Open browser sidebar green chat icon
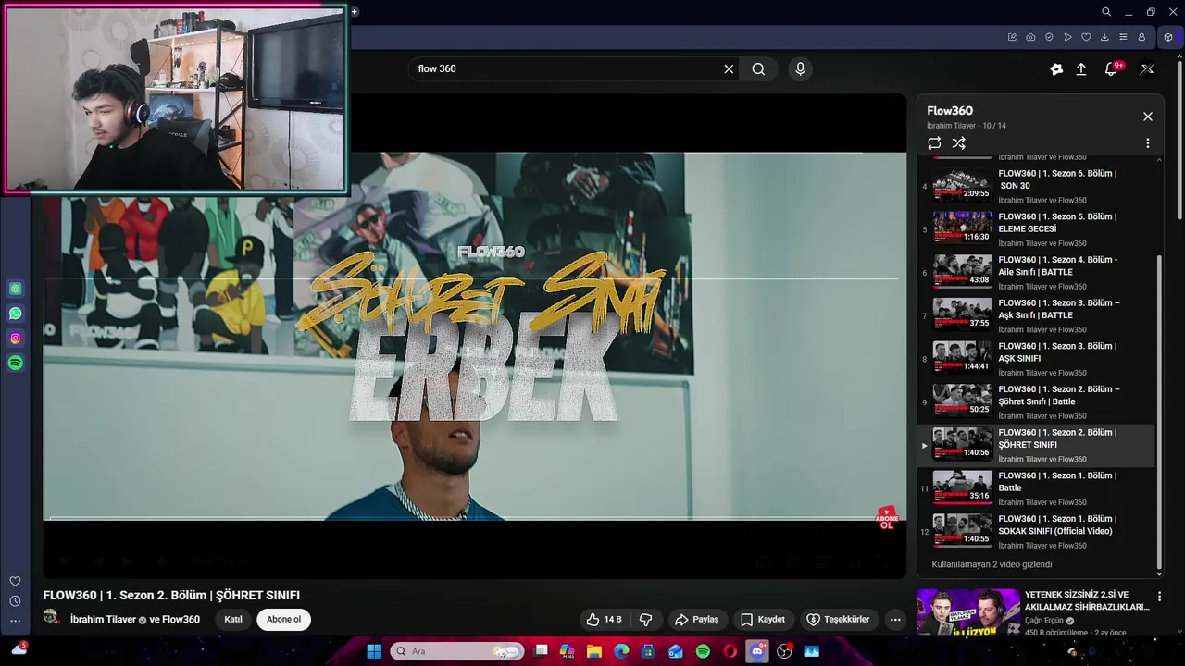The height and width of the screenshot is (666, 1185). click(x=15, y=289)
